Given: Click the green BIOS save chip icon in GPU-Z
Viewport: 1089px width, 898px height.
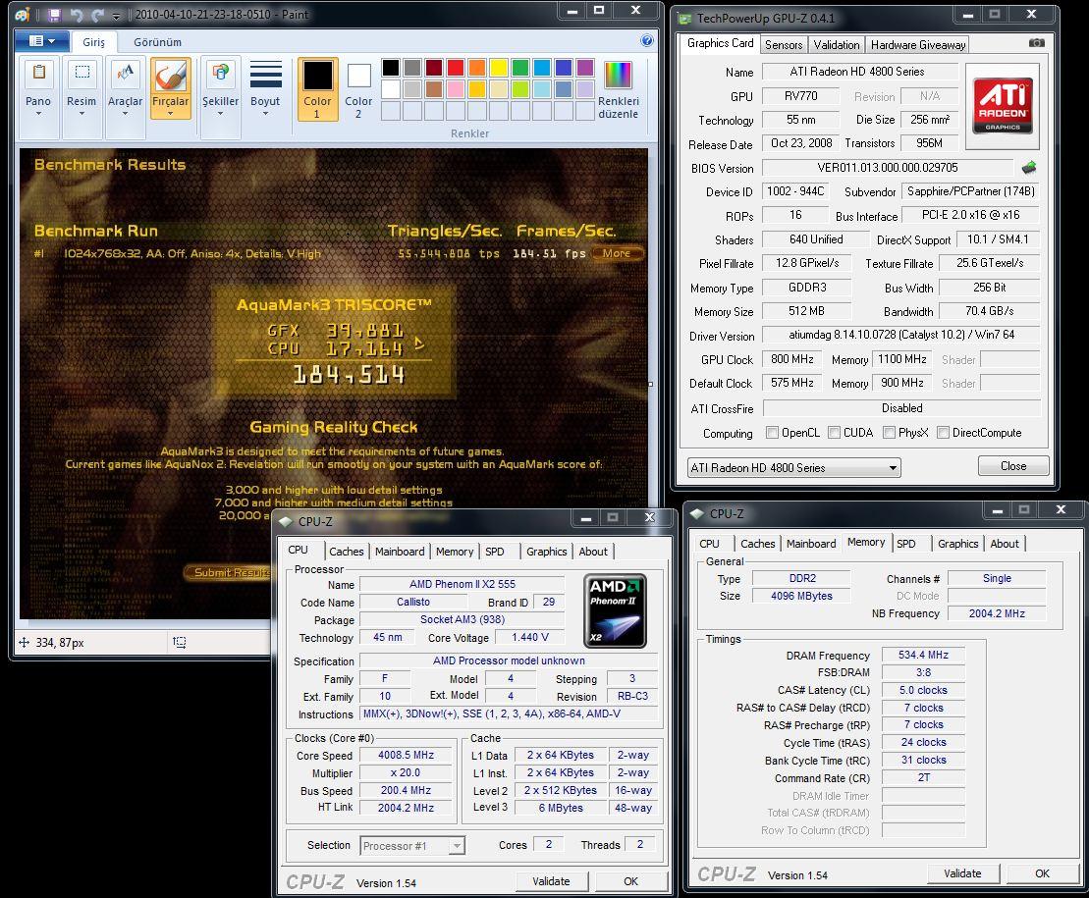Looking at the screenshot, I should click(x=1028, y=167).
